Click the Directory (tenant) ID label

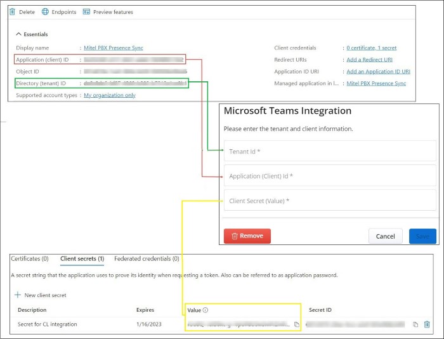(x=41, y=83)
